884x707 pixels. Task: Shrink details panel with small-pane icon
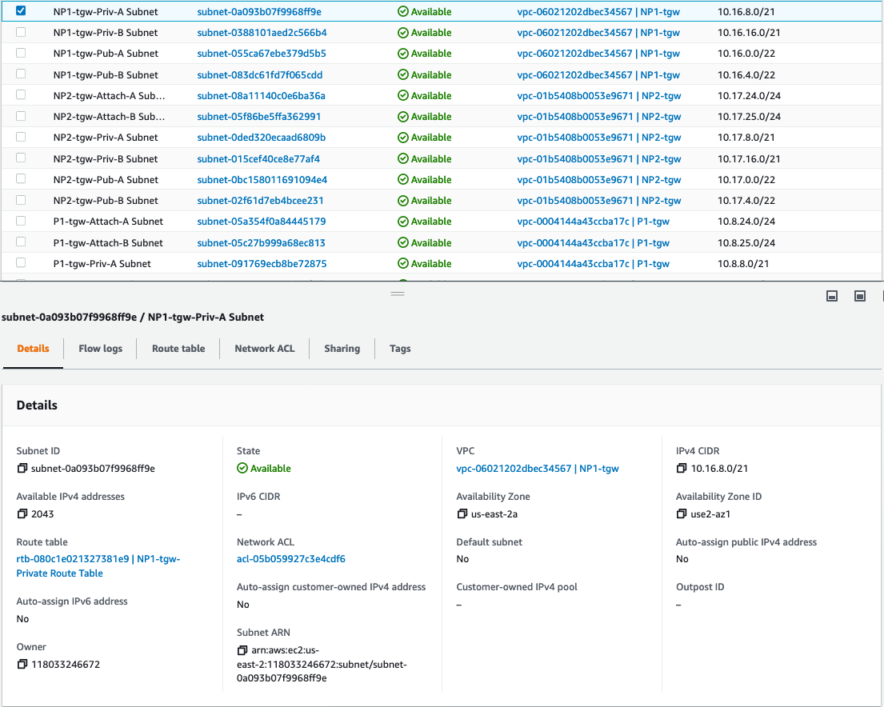click(832, 296)
